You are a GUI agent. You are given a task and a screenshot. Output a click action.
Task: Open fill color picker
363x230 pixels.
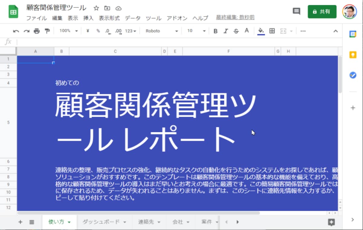pyautogui.click(x=261, y=31)
